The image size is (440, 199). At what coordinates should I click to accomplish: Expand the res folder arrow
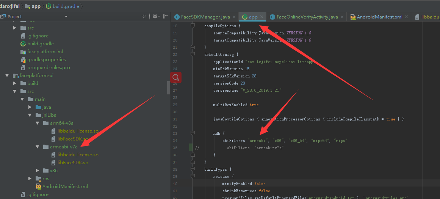30,178
